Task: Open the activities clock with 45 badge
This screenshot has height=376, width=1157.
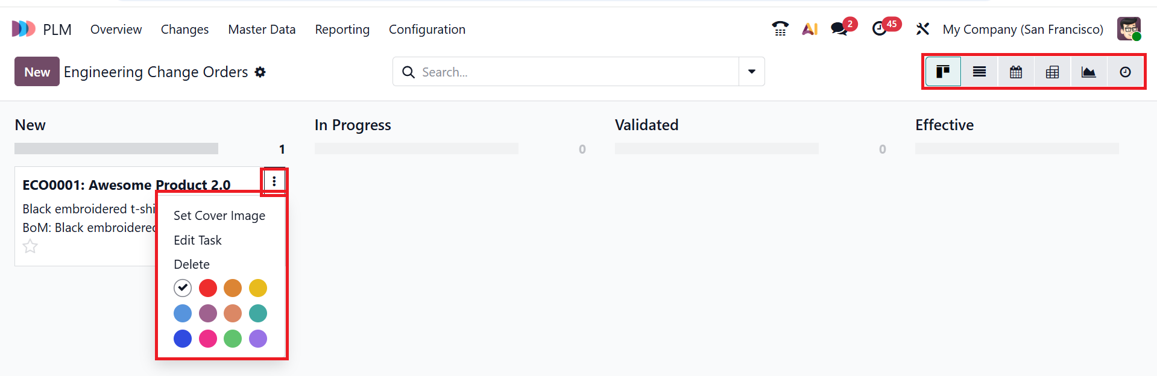Action: click(880, 29)
